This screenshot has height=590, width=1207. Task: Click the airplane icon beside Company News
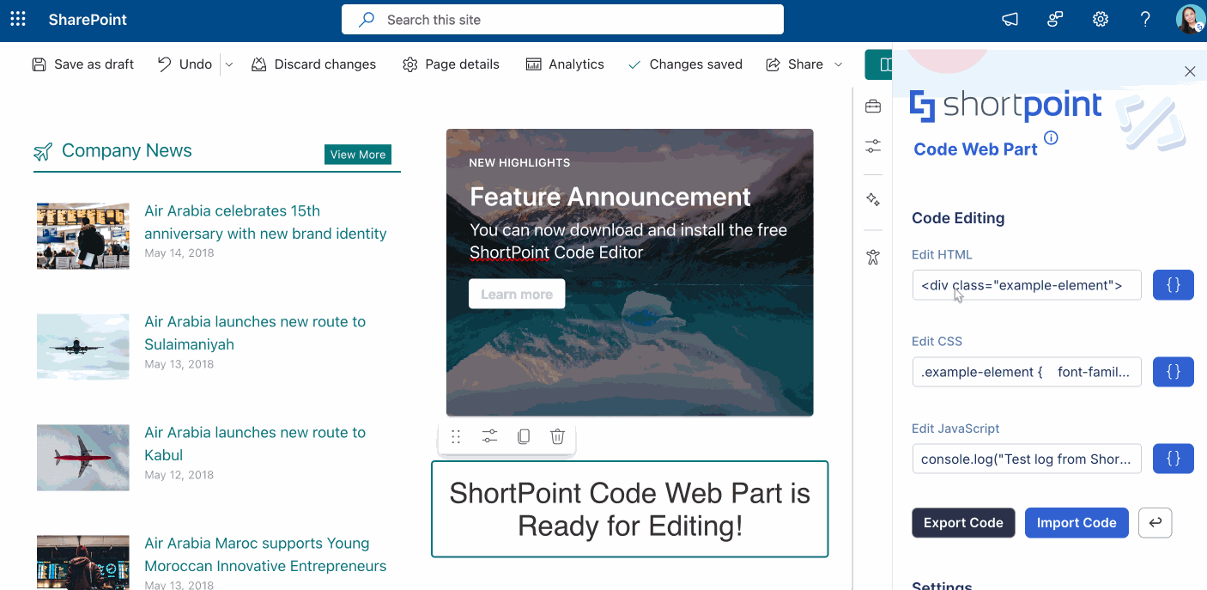pyautogui.click(x=43, y=152)
